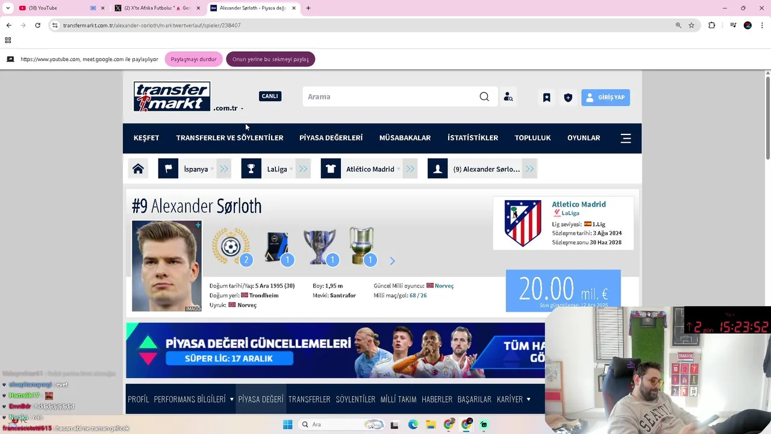Open File Explorer from taskbar
The image size is (771, 434).
coord(431,424)
